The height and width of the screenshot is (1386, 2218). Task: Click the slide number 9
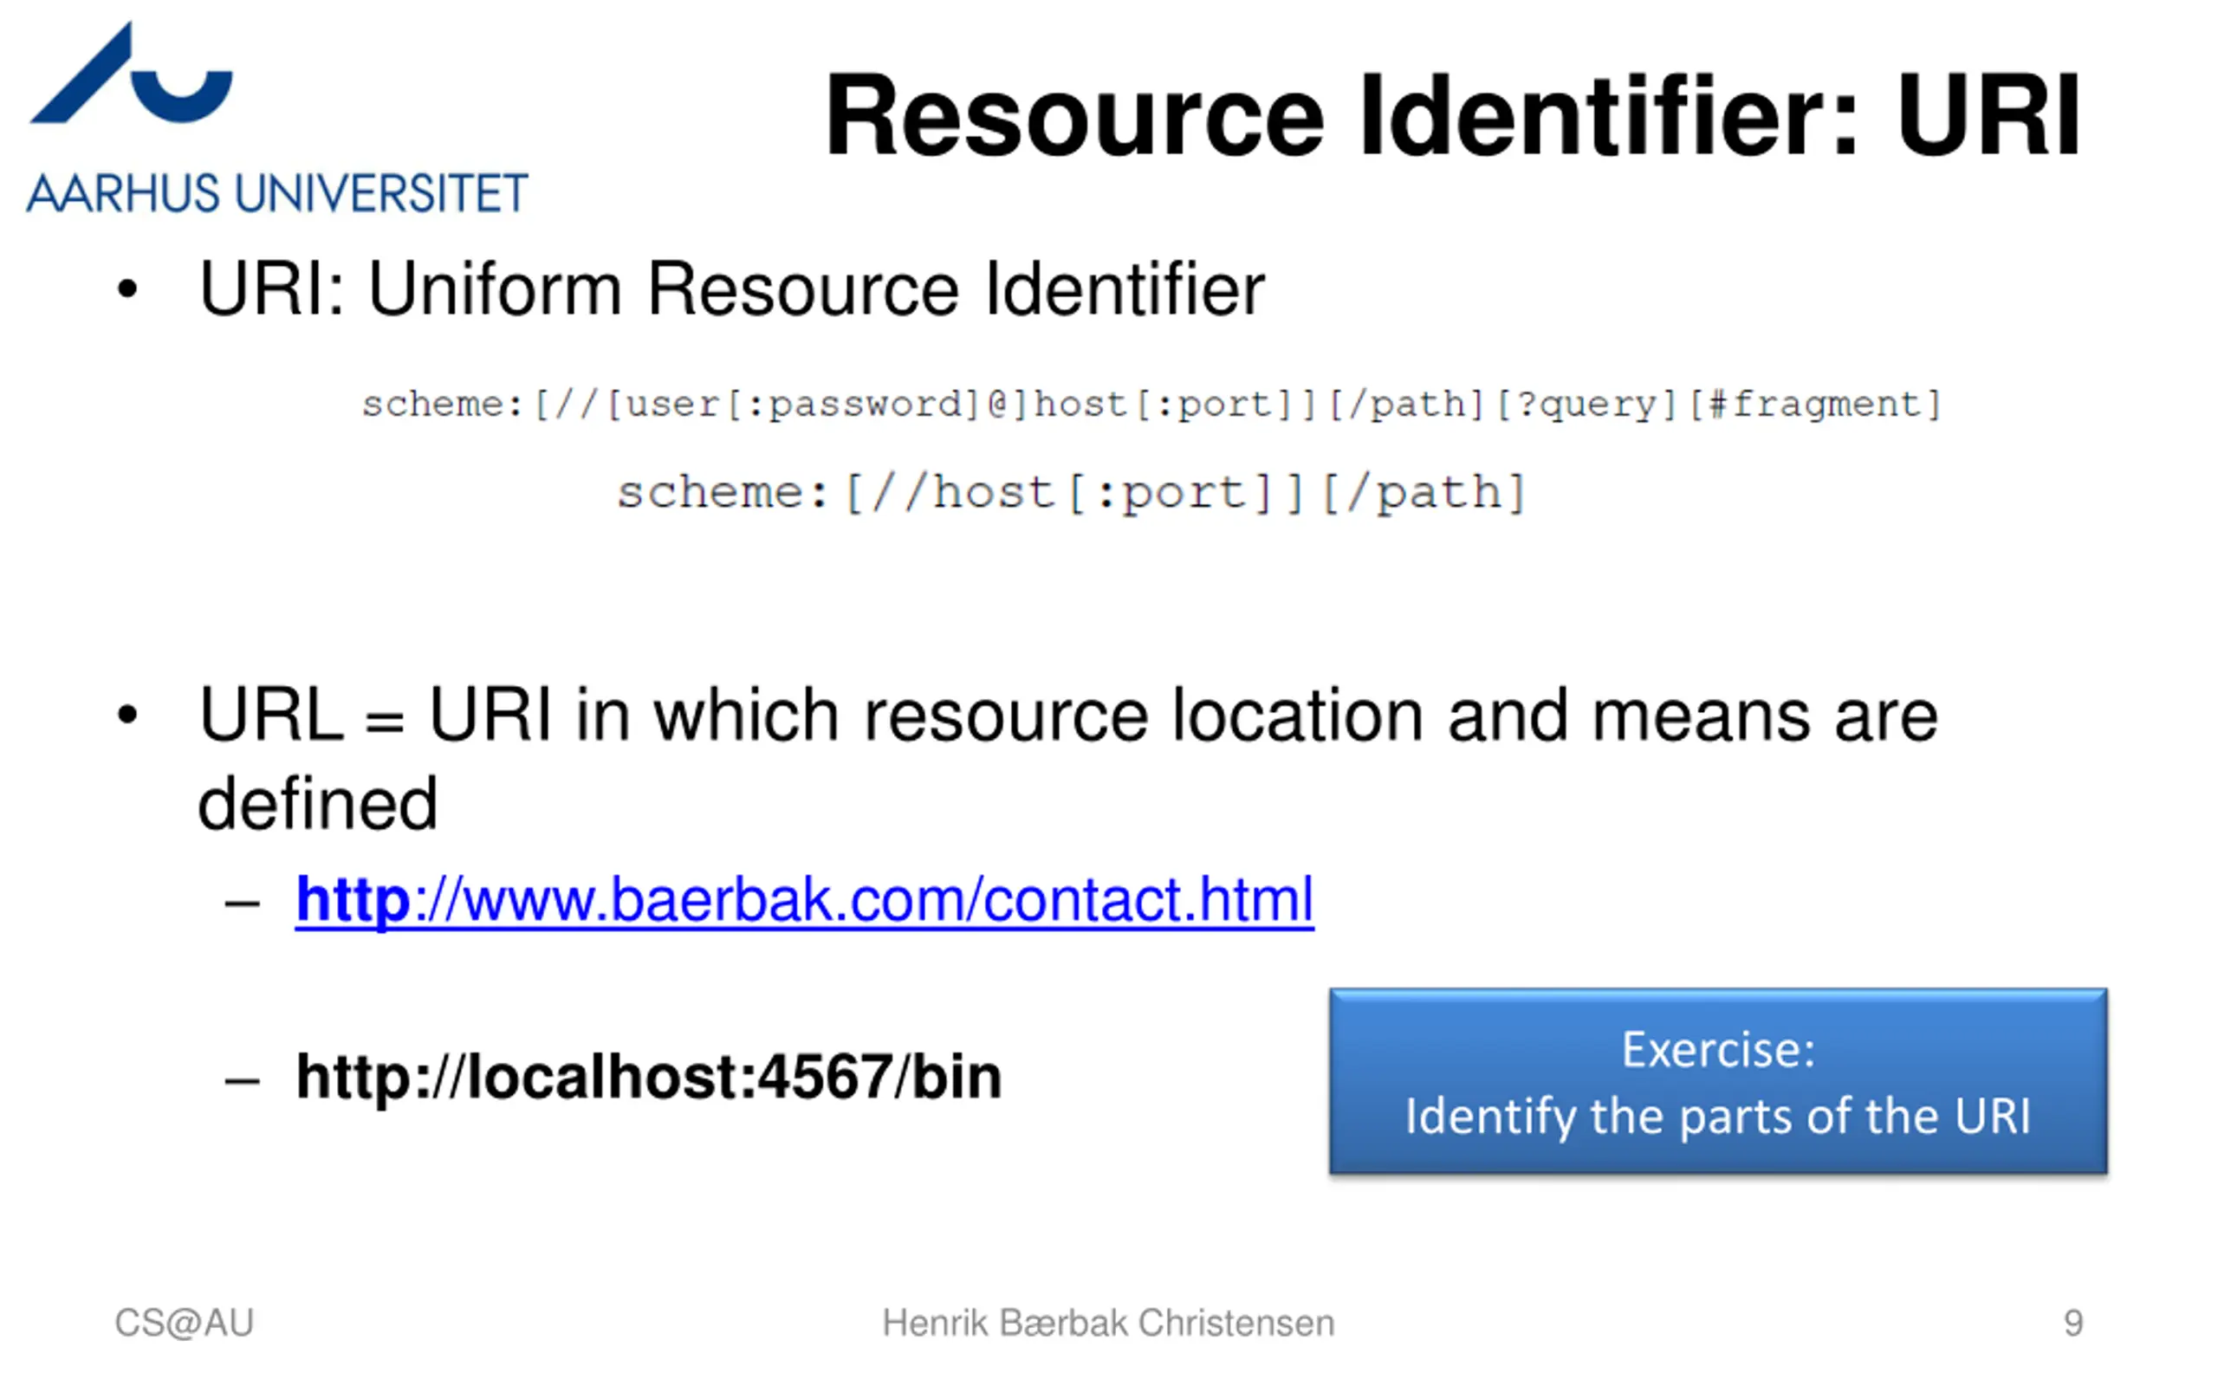(x=2073, y=1323)
